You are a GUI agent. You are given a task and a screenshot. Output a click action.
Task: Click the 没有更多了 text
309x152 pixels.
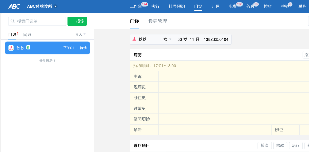pyautogui.click(x=47, y=60)
